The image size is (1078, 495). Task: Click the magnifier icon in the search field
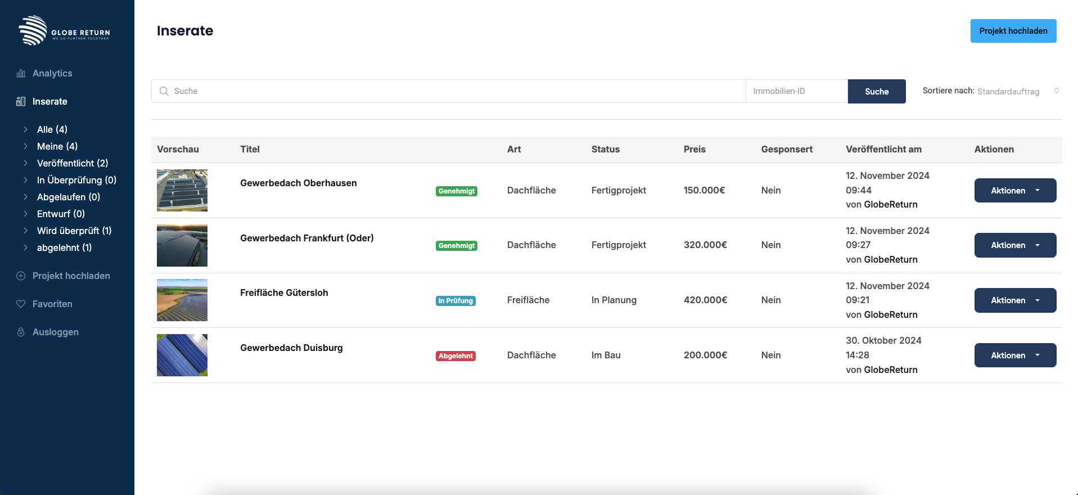coord(164,91)
